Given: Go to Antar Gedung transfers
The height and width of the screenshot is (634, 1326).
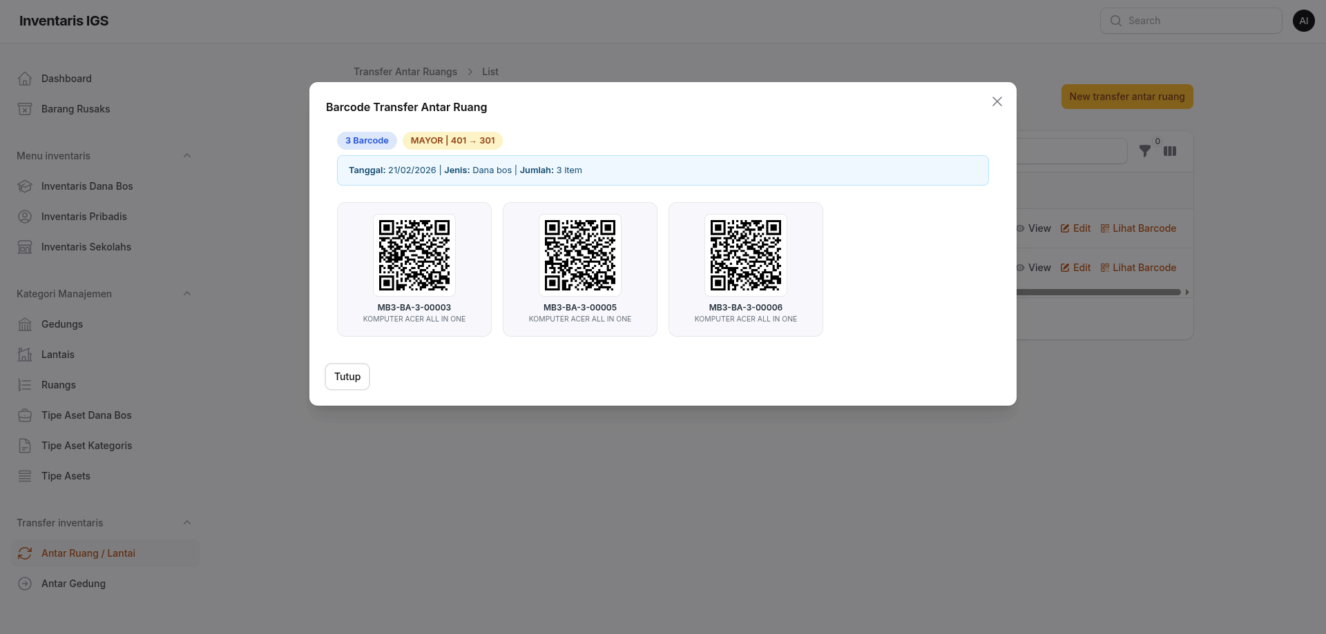Looking at the screenshot, I should (105, 584).
